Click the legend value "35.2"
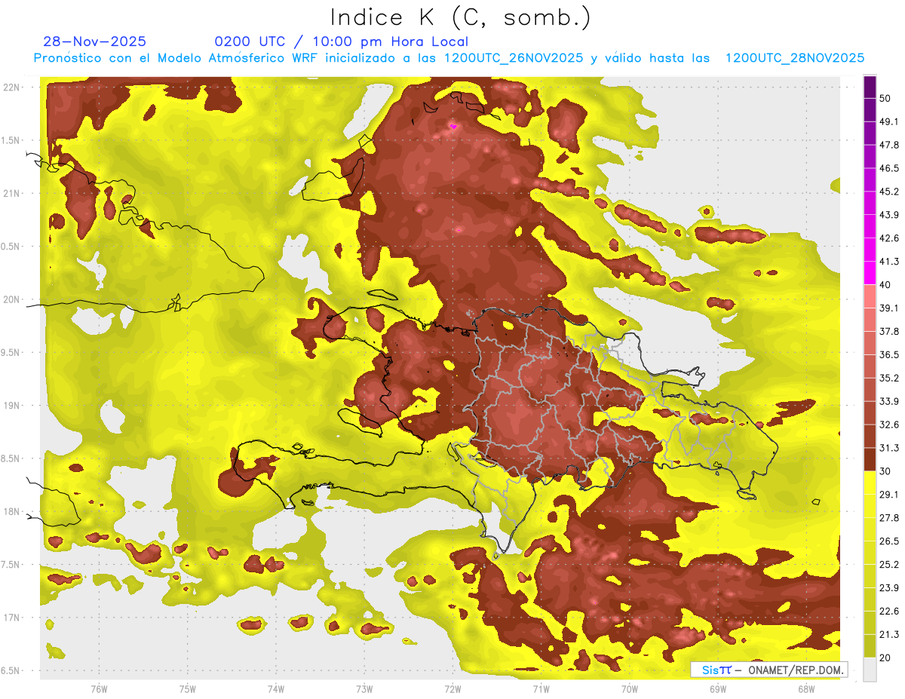The image size is (905, 699). pos(889,378)
